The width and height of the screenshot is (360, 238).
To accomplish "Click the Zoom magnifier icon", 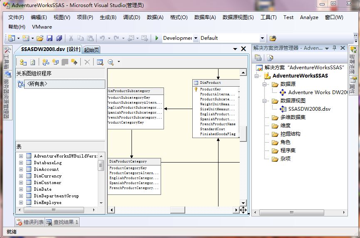I will (111, 62).
